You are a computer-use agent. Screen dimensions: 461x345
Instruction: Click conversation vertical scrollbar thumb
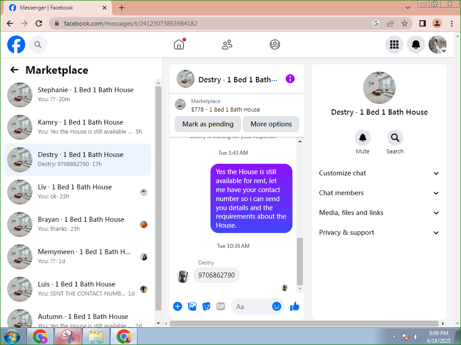(x=300, y=261)
